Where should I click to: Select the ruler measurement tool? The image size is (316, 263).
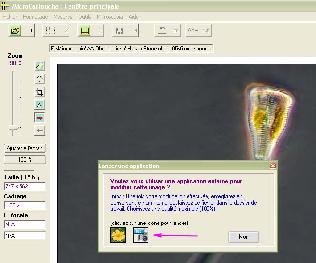coord(39,66)
